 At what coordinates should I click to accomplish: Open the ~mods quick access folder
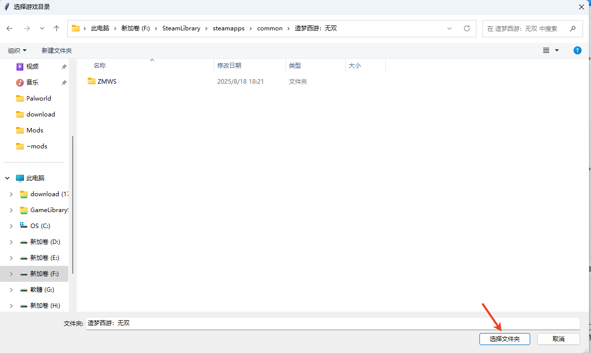point(36,146)
